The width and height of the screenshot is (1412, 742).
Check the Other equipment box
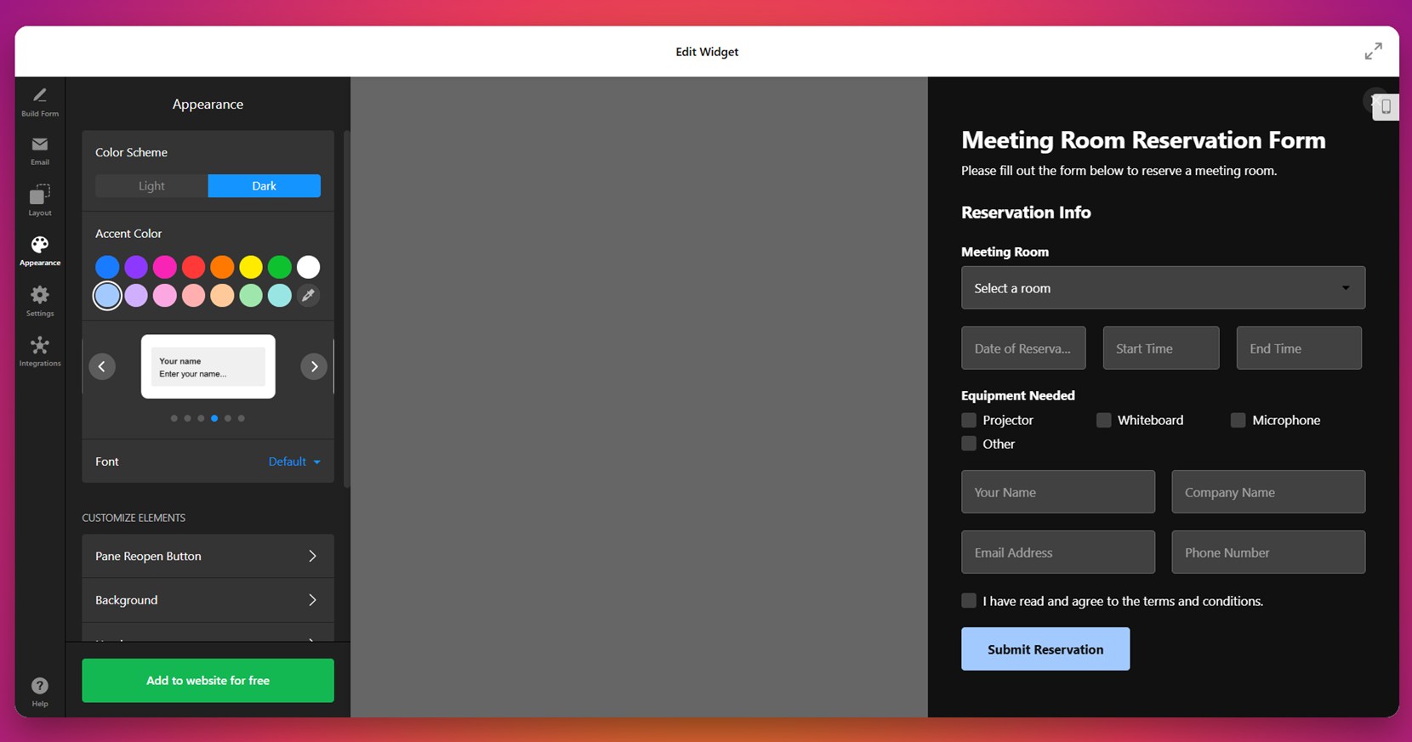click(x=969, y=444)
